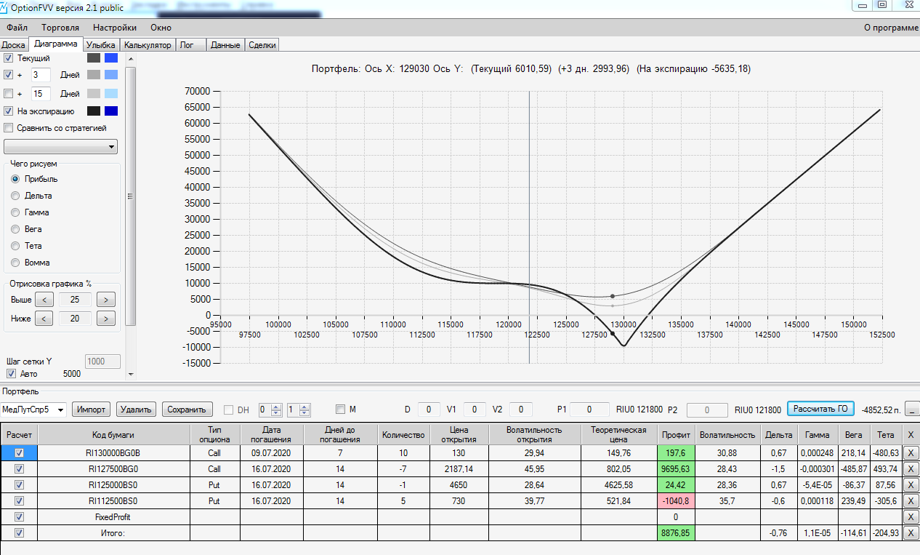This screenshot has height=555, width=920.
Task: Select the Вега radio button
Action: click(x=15, y=229)
